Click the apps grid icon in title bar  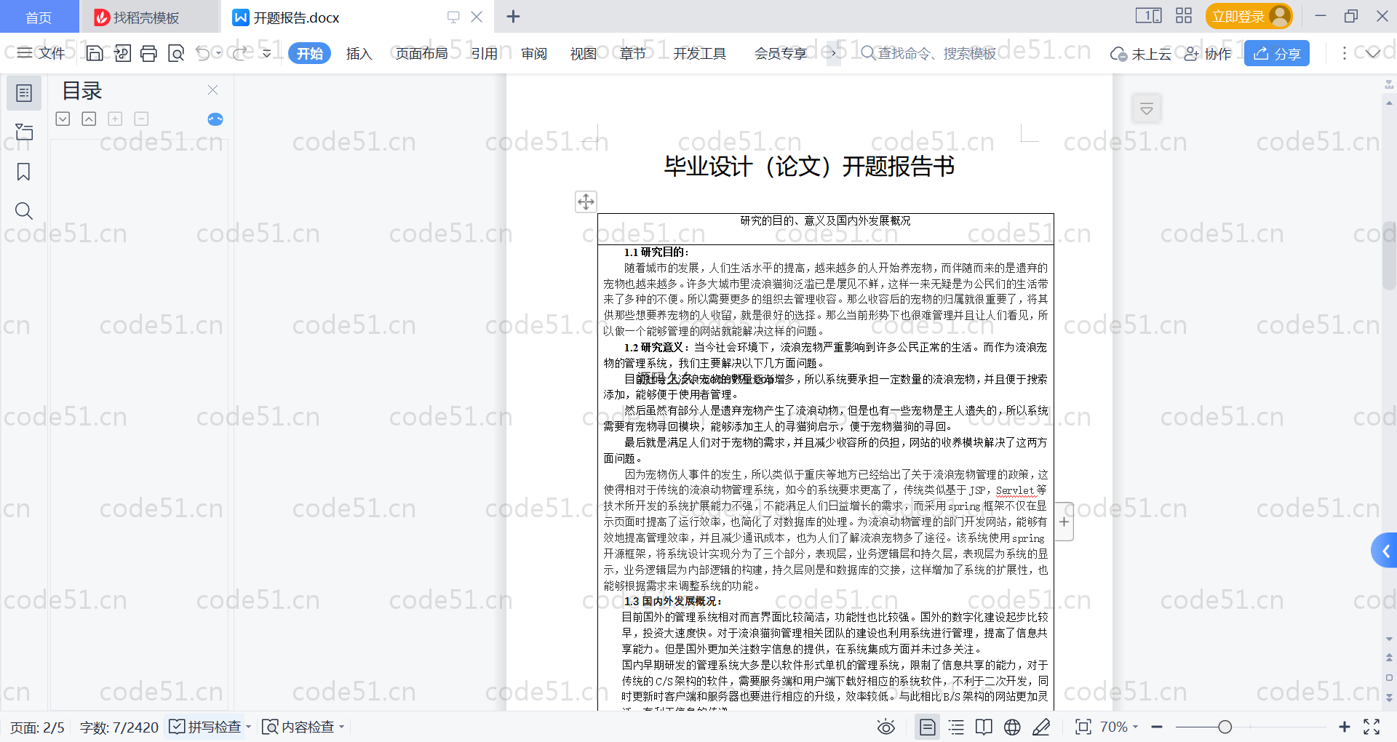tap(1184, 16)
